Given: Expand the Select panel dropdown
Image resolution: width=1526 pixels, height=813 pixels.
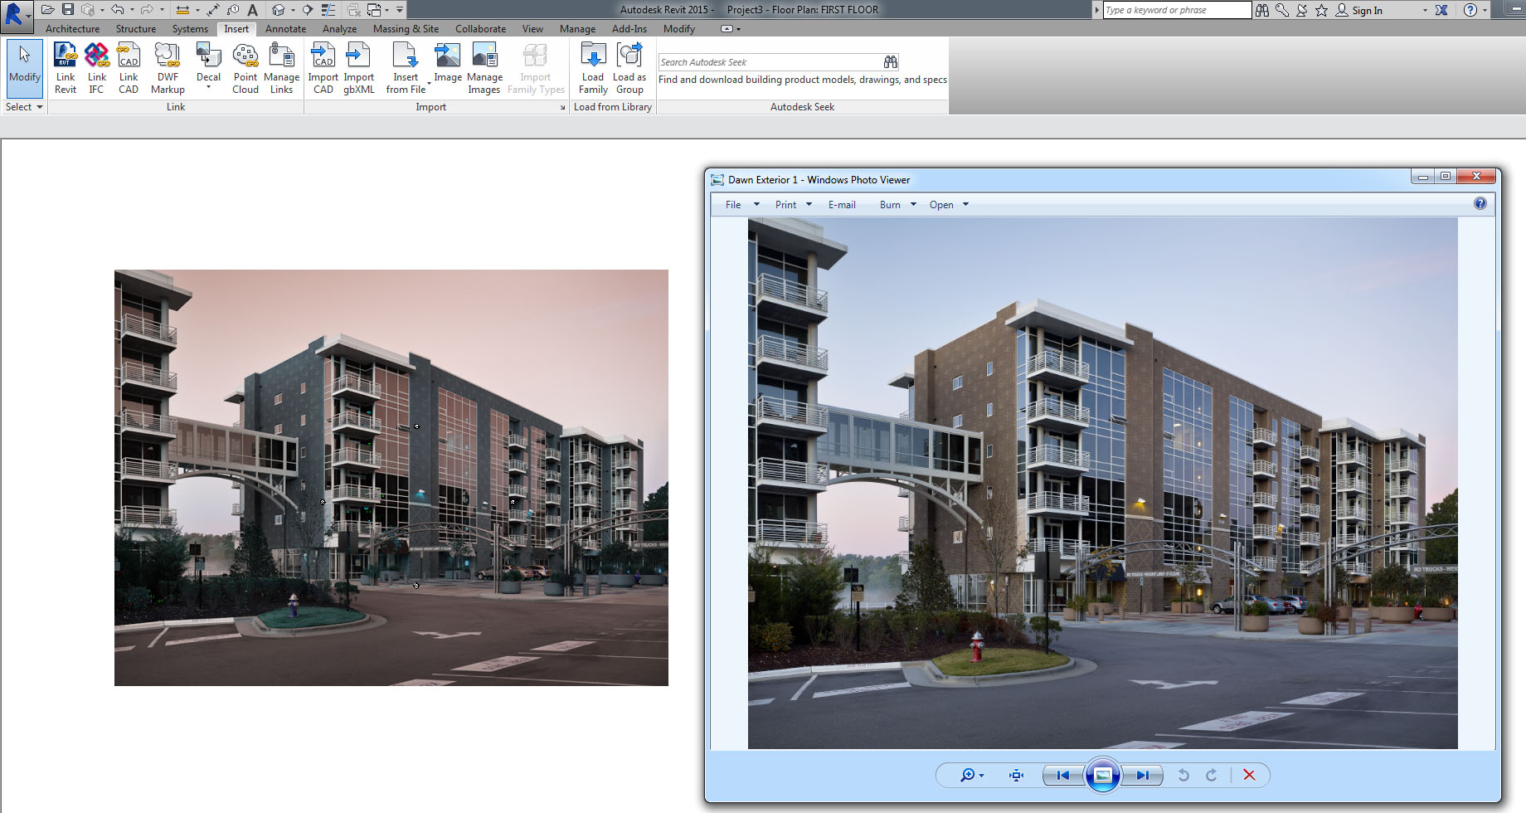Looking at the screenshot, I should (24, 107).
